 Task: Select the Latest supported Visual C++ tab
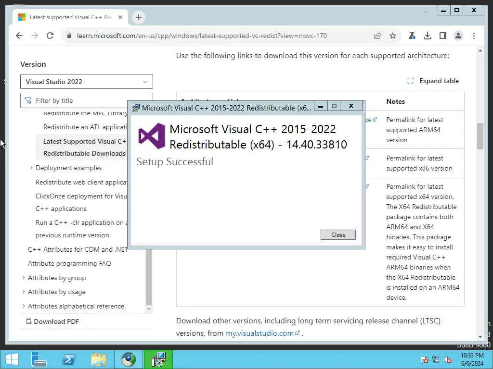point(70,17)
